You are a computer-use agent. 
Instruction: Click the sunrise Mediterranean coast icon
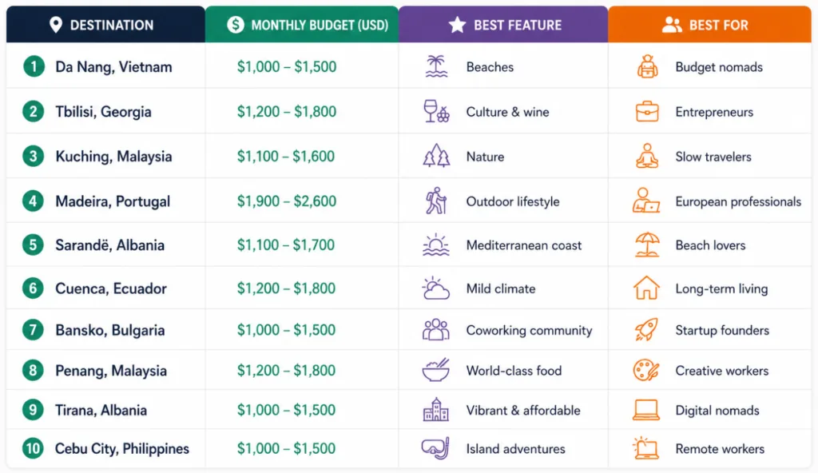click(x=436, y=244)
